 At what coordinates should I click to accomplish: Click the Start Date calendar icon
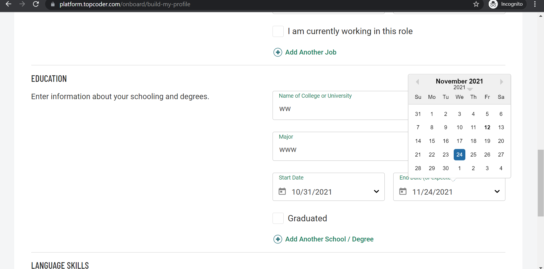tap(282, 191)
